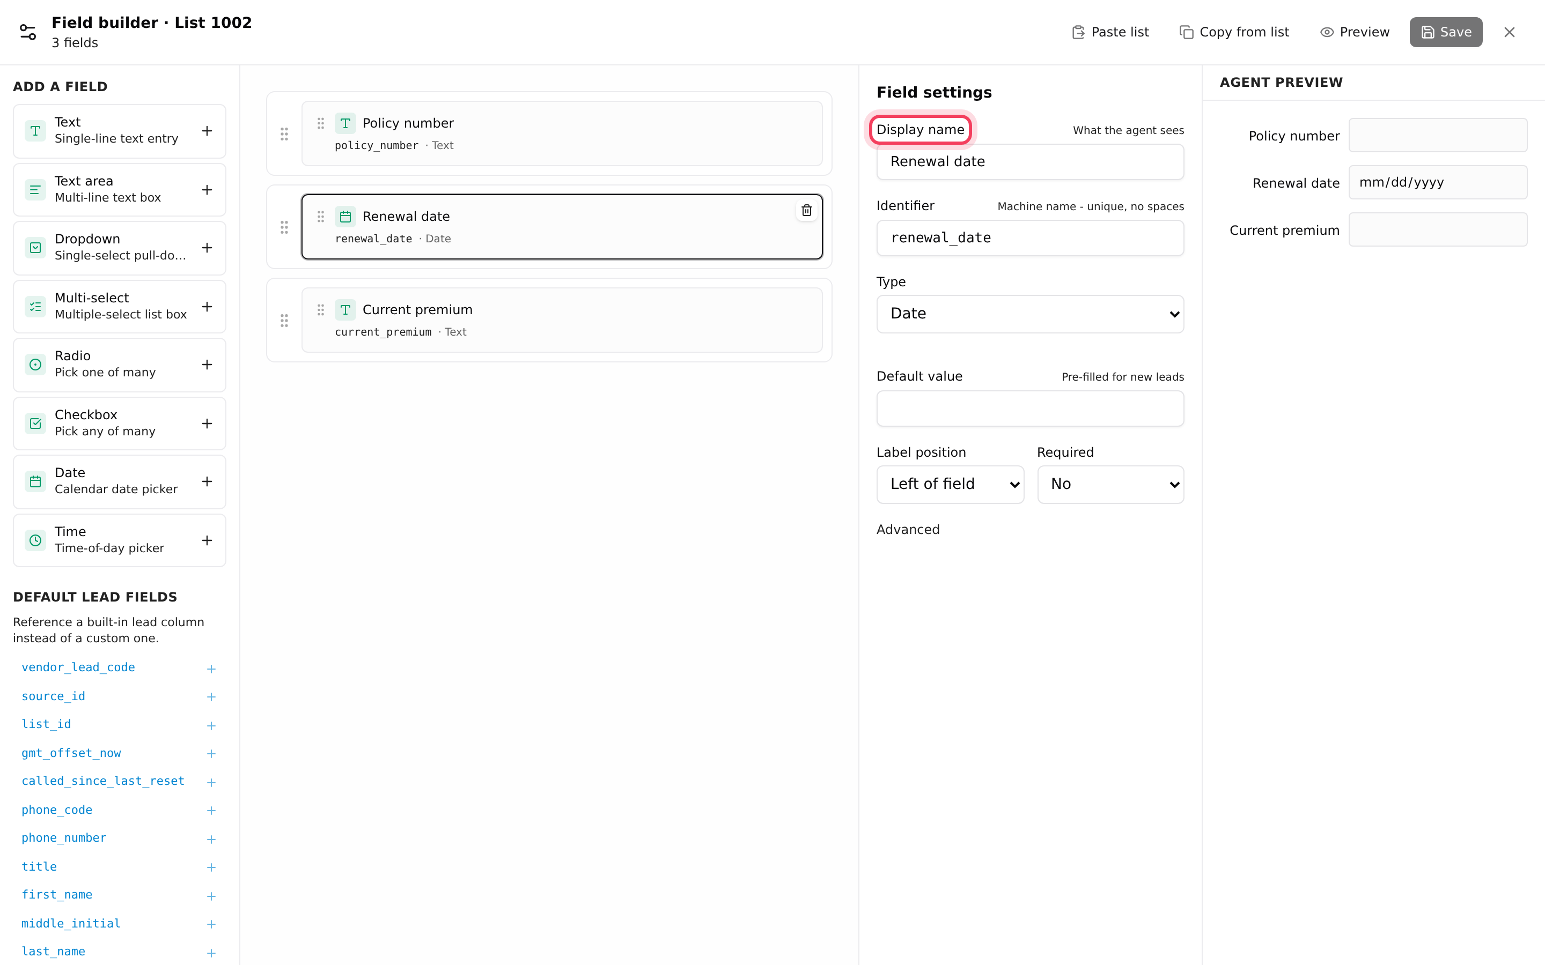Click Copy from list button
The height and width of the screenshot is (965, 1545).
[1234, 32]
